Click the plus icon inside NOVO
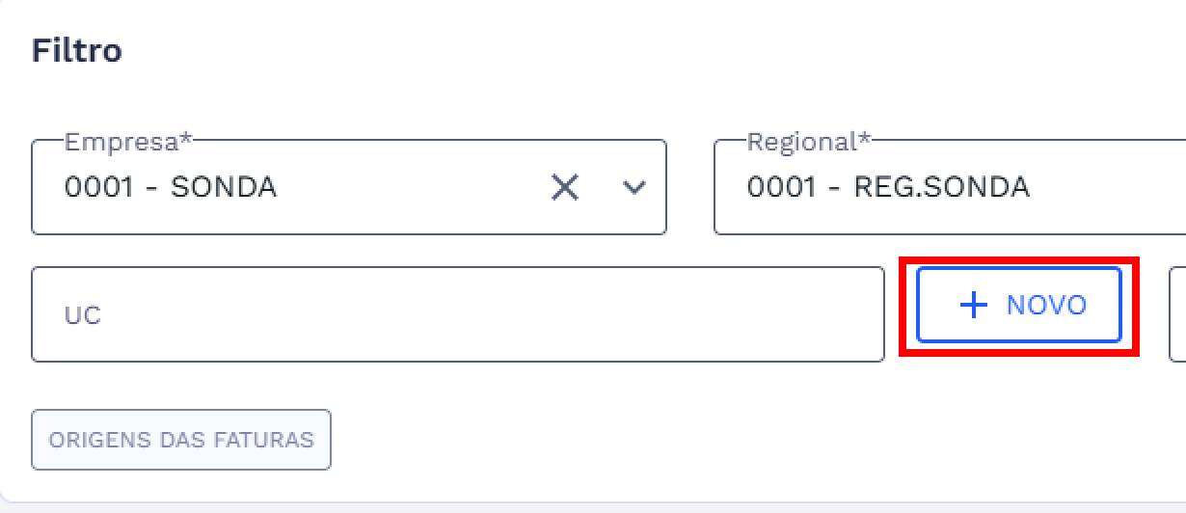1186x513 pixels. 974,305
